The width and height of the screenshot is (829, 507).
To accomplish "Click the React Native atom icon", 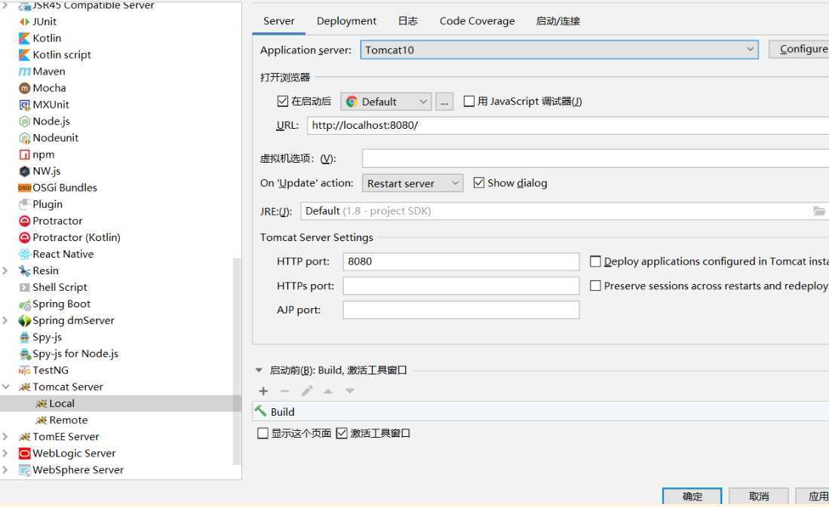I will (24, 254).
